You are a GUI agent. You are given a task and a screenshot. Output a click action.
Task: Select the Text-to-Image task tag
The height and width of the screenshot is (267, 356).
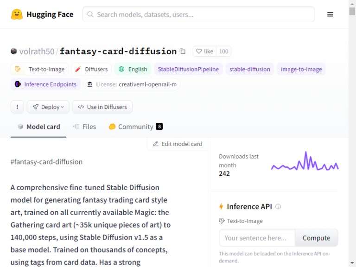(39, 69)
